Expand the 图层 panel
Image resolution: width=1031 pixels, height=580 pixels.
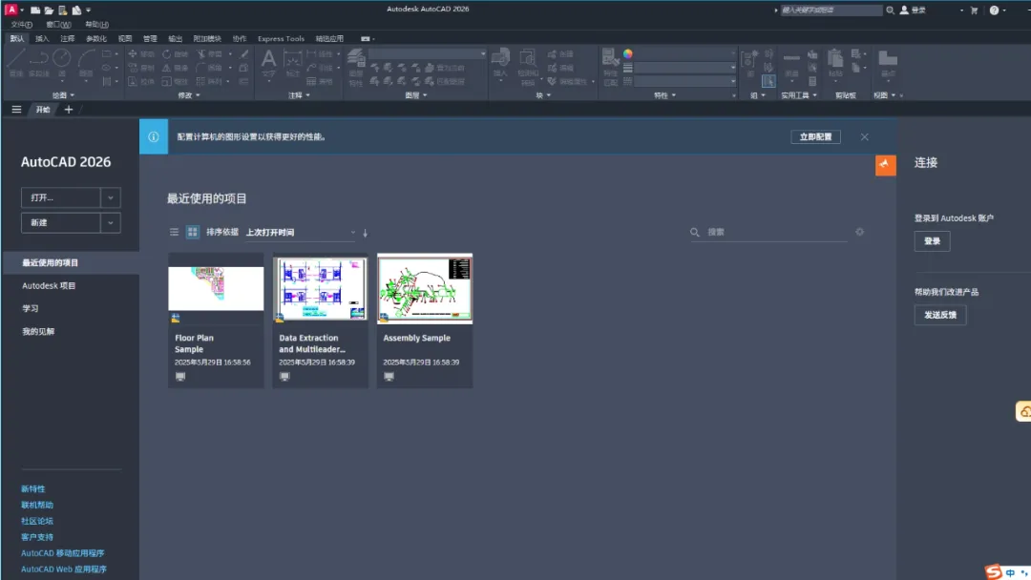[x=415, y=95]
